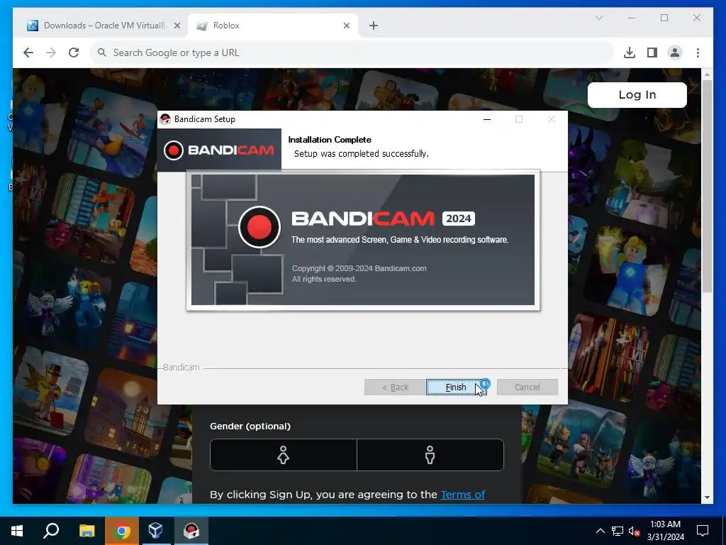Minimize the Bandicam Setup window
Image resolution: width=726 pixels, height=545 pixels.
tap(487, 119)
